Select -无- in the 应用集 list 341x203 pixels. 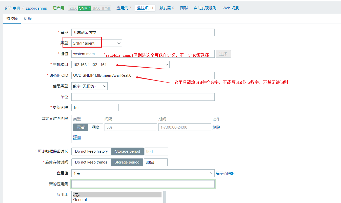[117, 195]
